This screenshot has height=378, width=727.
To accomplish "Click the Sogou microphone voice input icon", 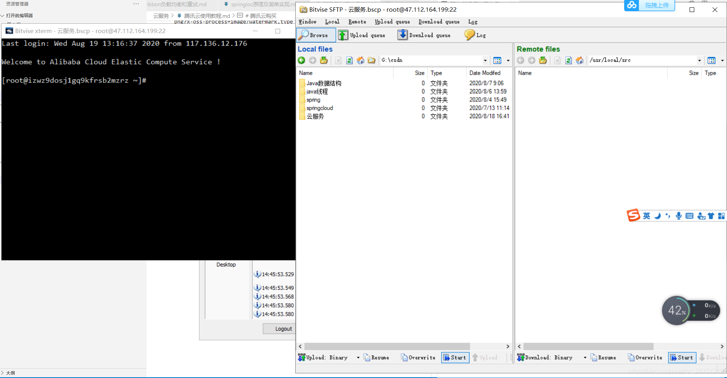I will [x=679, y=216].
